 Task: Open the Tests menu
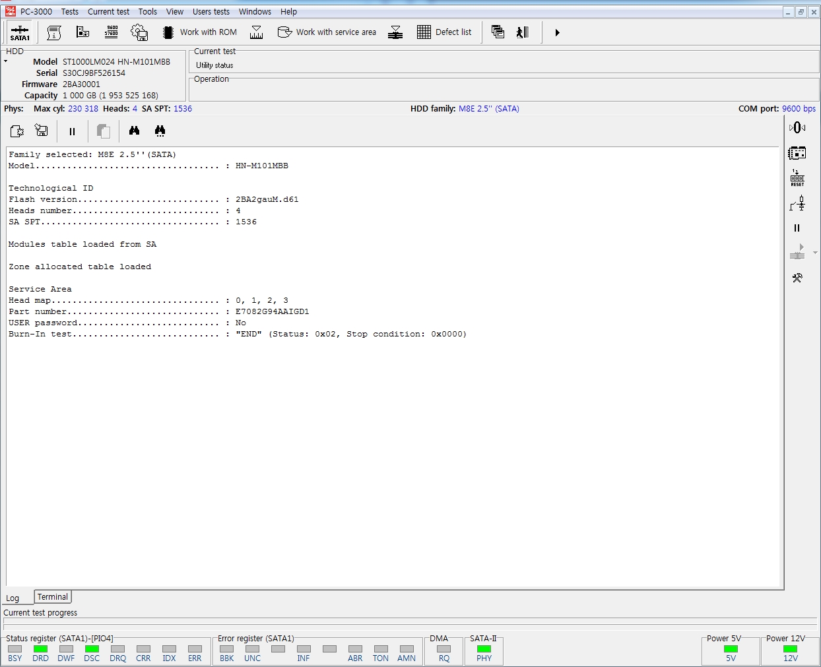coord(70,12)
